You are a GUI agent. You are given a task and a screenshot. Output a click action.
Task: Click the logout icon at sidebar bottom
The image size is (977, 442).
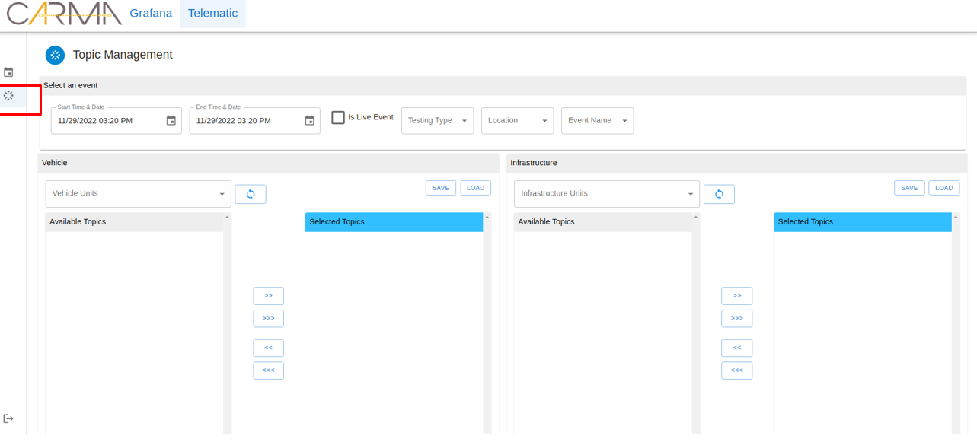point(8,418)
